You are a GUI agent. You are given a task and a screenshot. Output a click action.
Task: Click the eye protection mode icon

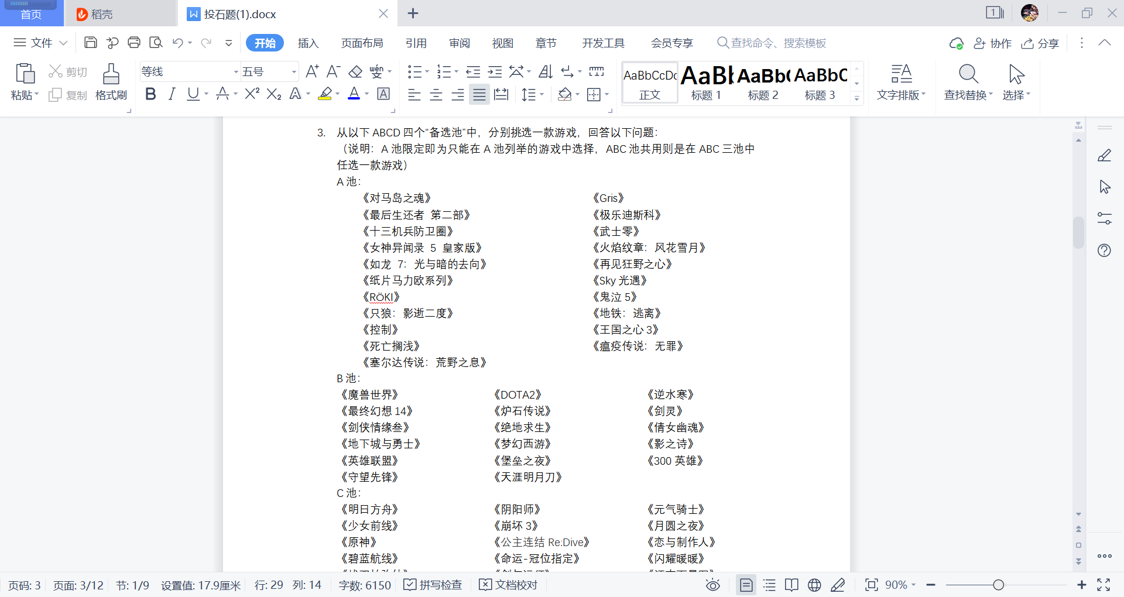pos(712,585)
